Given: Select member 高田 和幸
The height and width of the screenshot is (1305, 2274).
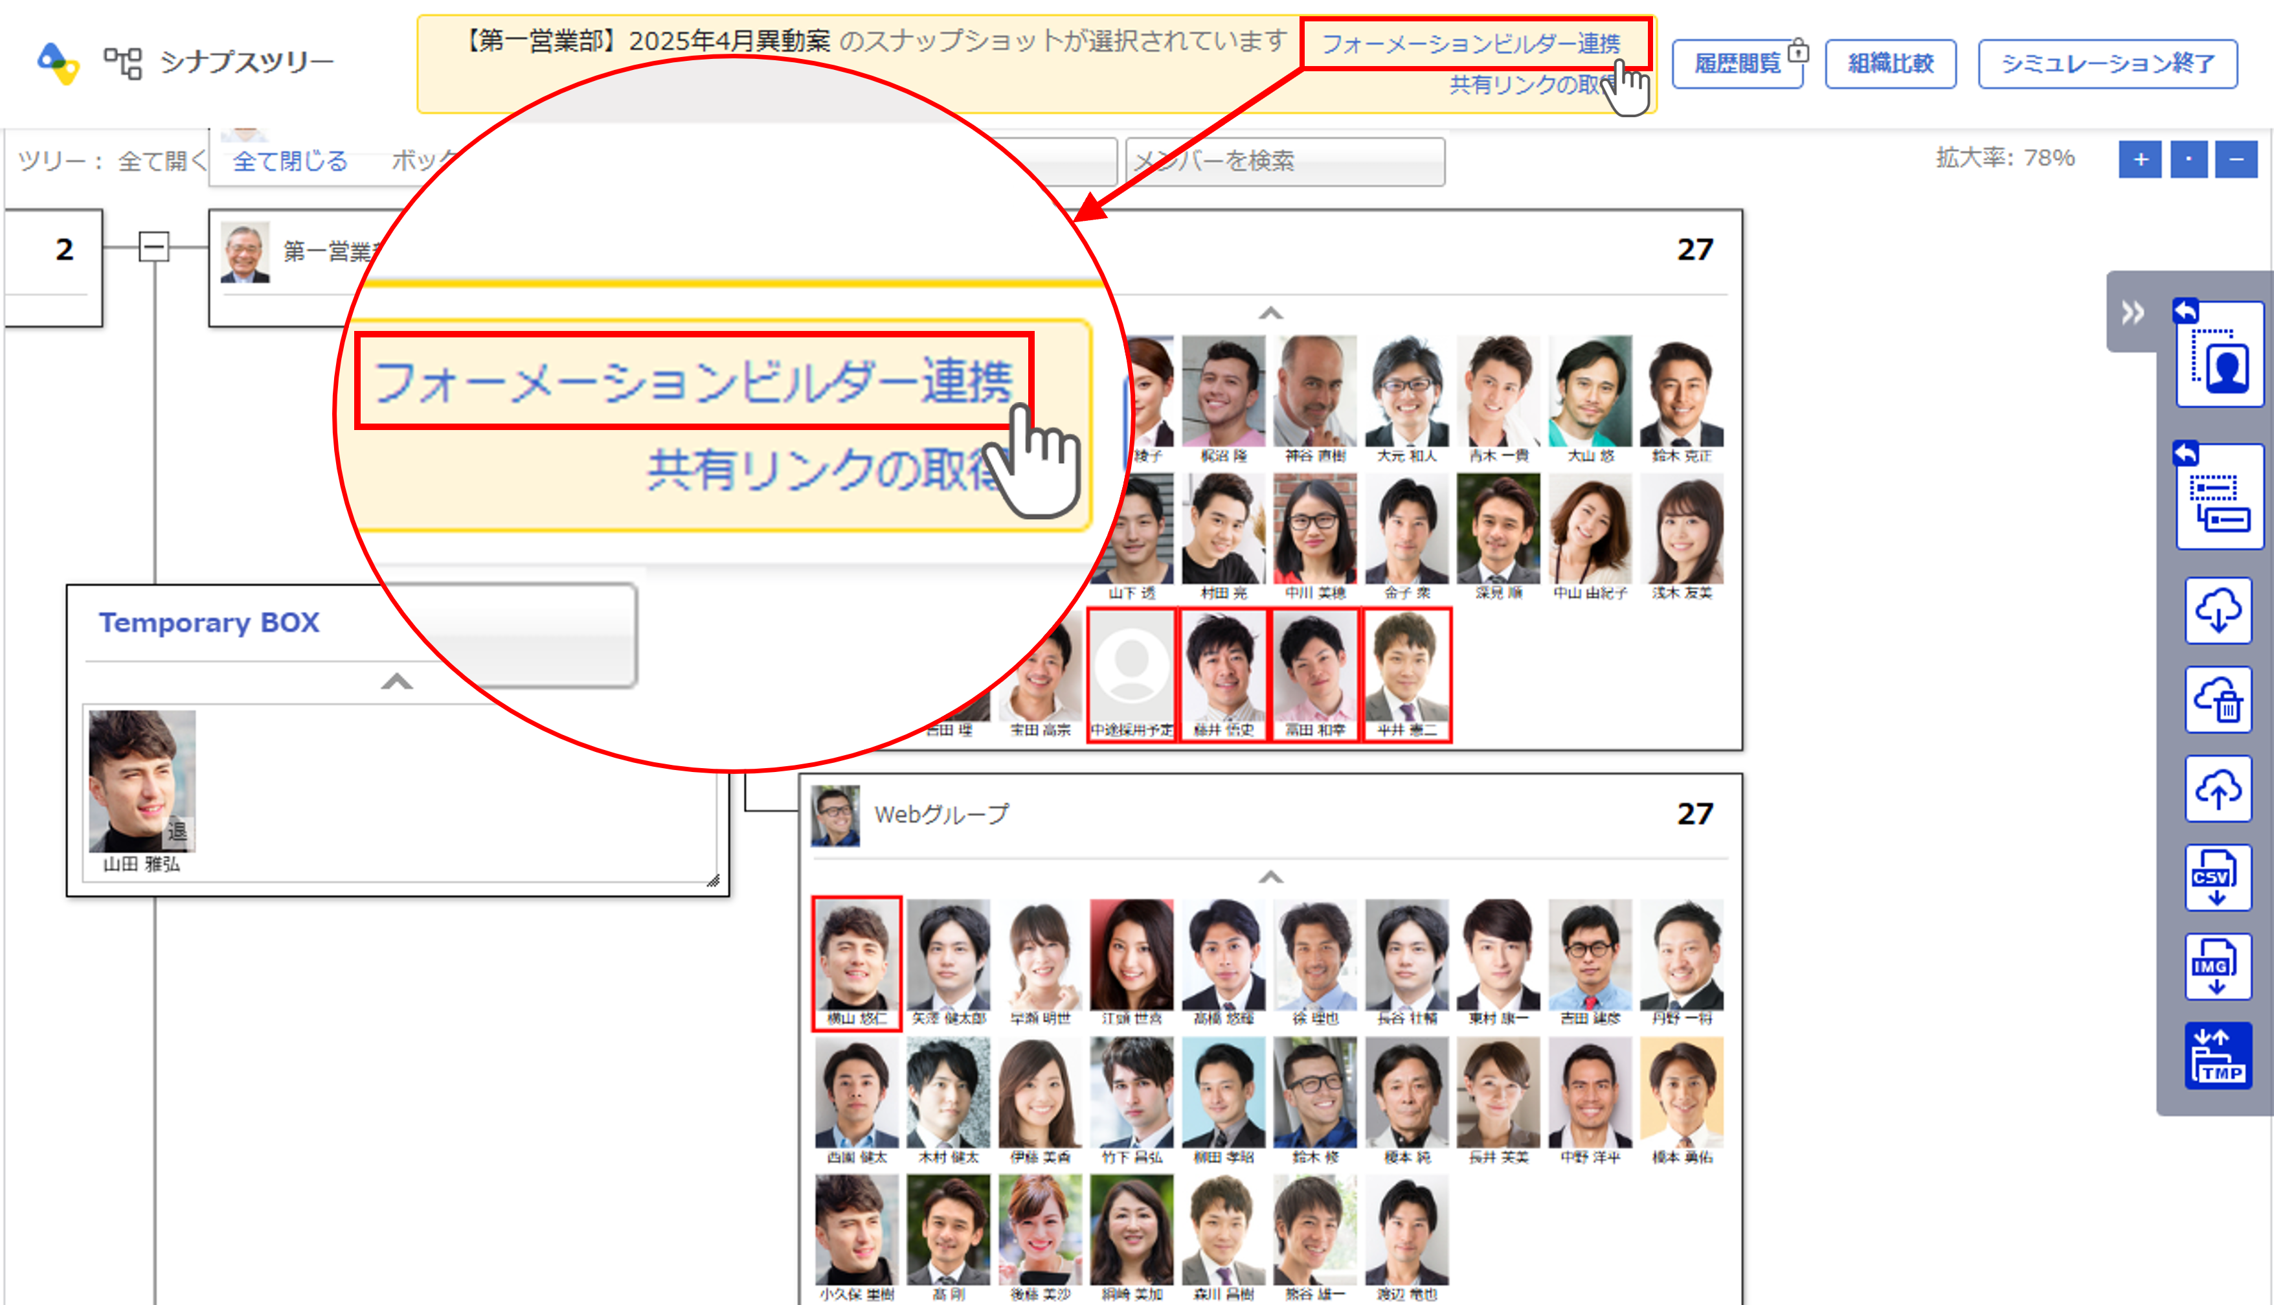Looking at the screenshot, I should 1315,675.
